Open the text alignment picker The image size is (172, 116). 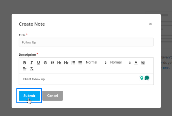[25, 69]
